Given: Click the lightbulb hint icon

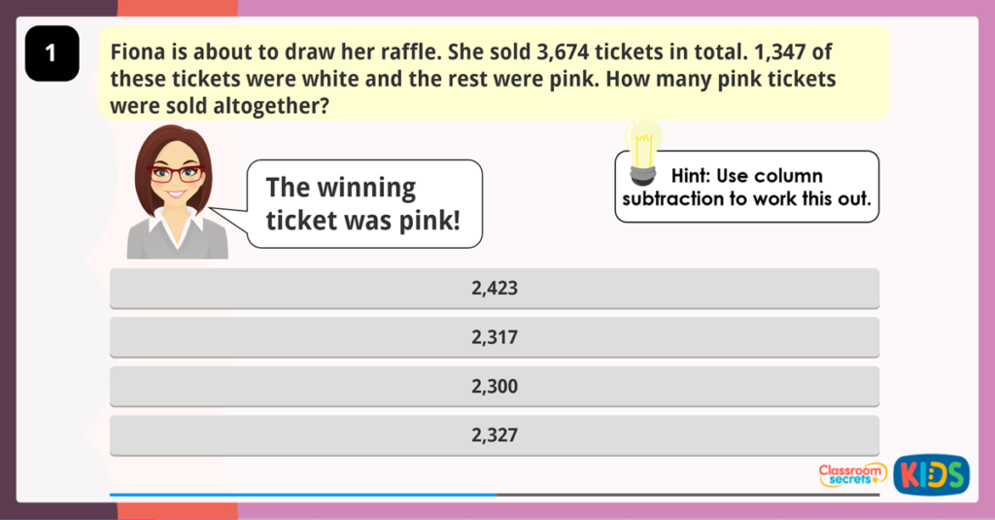Looking at the screenshot, I should click(643, 149).
